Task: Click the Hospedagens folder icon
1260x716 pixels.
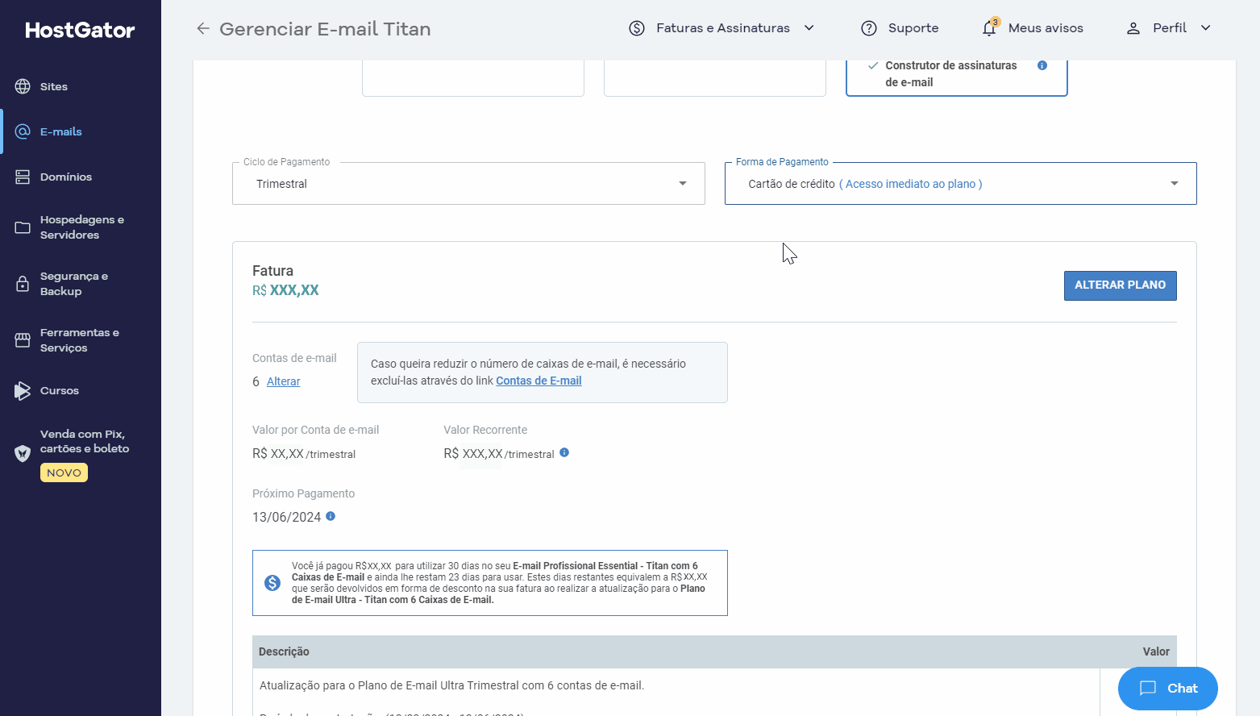Action: tap(23, 227)
